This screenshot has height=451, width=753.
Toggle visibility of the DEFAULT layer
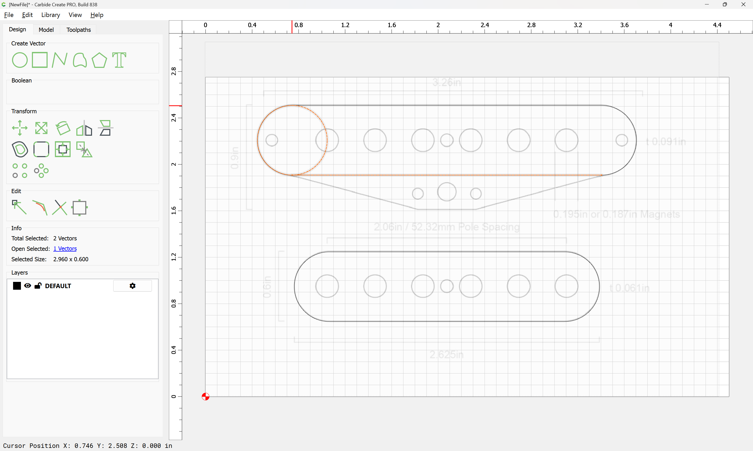(x=27, y=286)
